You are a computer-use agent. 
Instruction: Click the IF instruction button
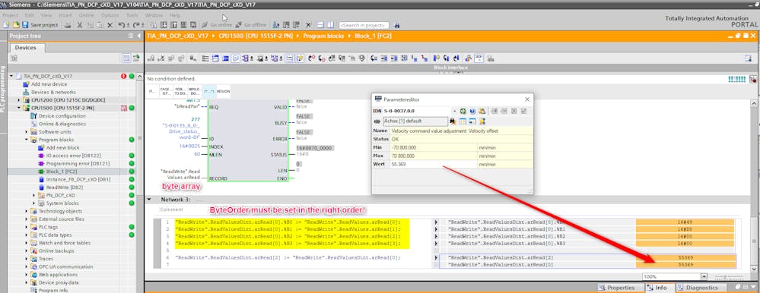point(152,91)
